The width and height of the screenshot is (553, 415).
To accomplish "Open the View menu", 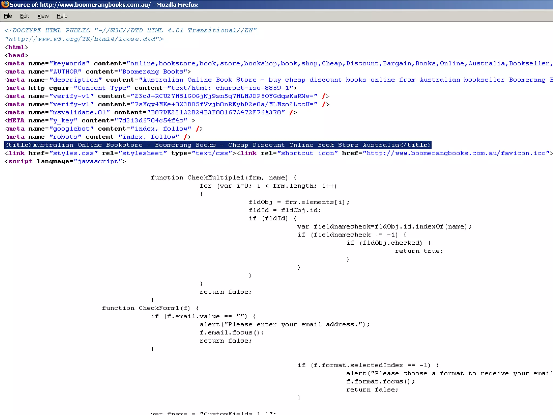I will pos(43,16).
